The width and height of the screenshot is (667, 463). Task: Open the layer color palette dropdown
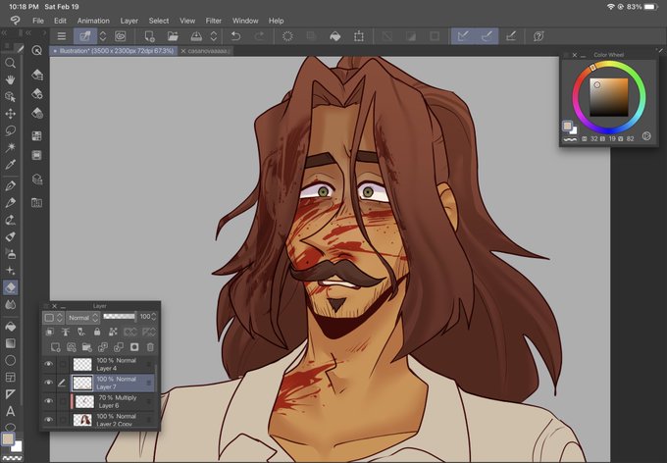(54, 318)
